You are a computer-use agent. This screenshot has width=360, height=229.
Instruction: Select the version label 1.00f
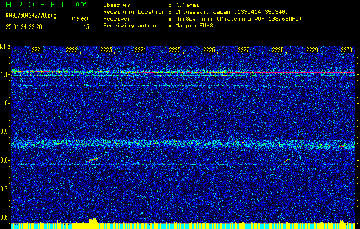pos(79,5)
